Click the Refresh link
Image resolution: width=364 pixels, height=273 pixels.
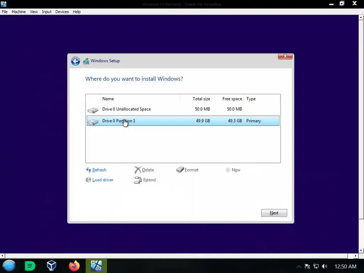coord(99,170)
